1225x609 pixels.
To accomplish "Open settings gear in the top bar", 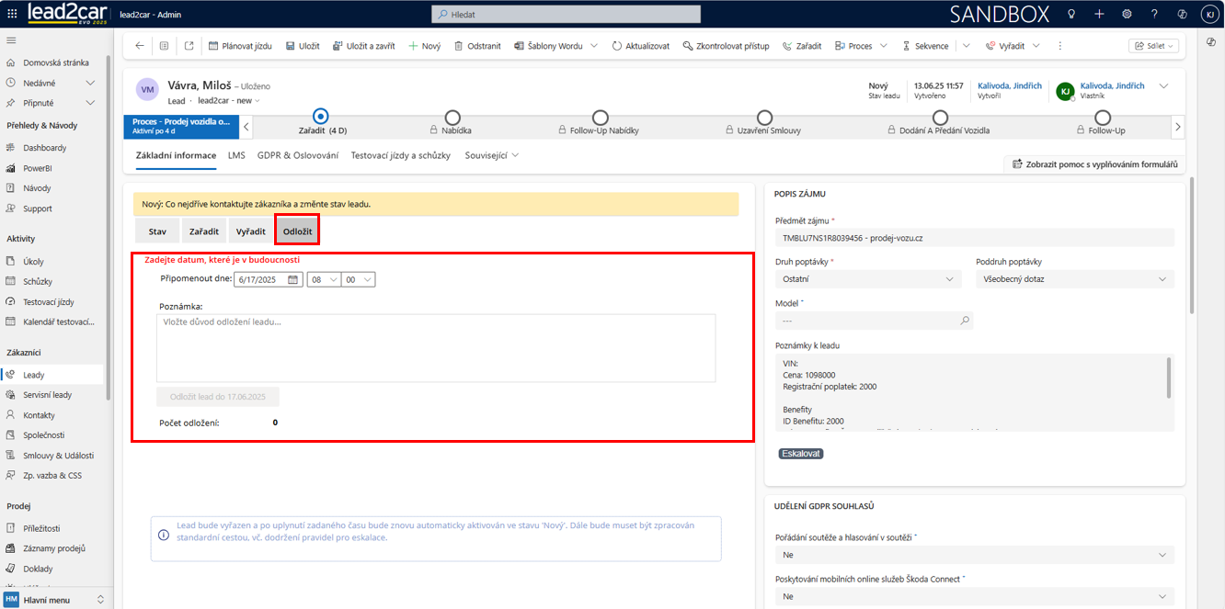I will 1127,14.
